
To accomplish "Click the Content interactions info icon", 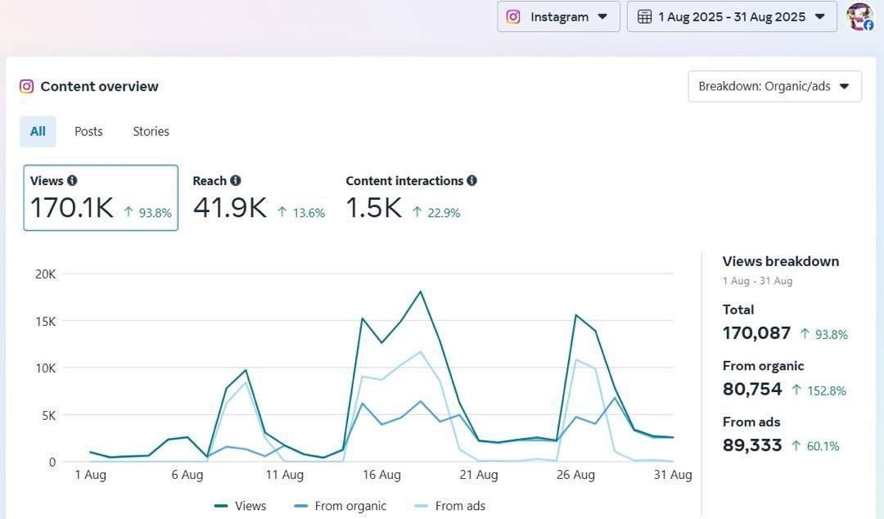I will coord(473,181).
